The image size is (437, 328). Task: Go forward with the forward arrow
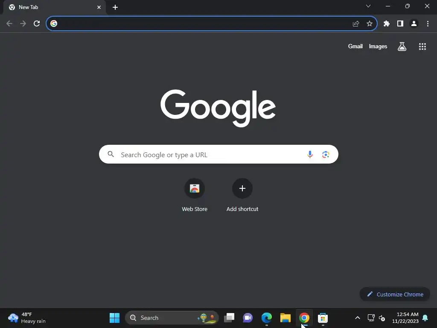(23, 23)
